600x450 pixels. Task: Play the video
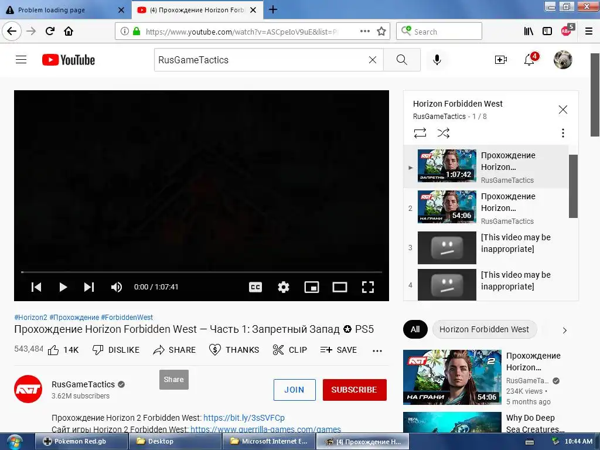click(63, 287)
